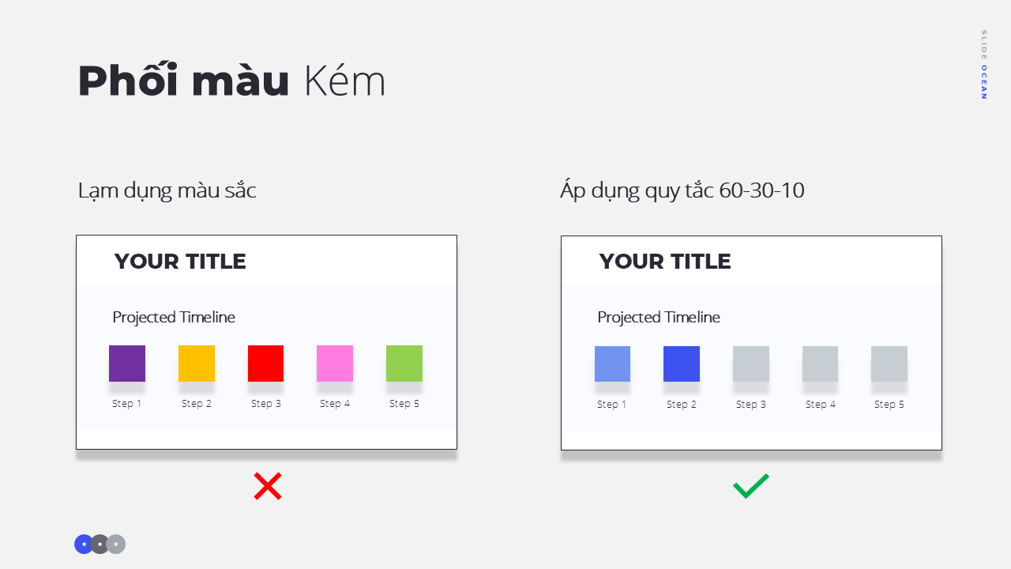Click the "Phối màu Kém" heading
The image size is (1011, 569).
click(231, 81)
